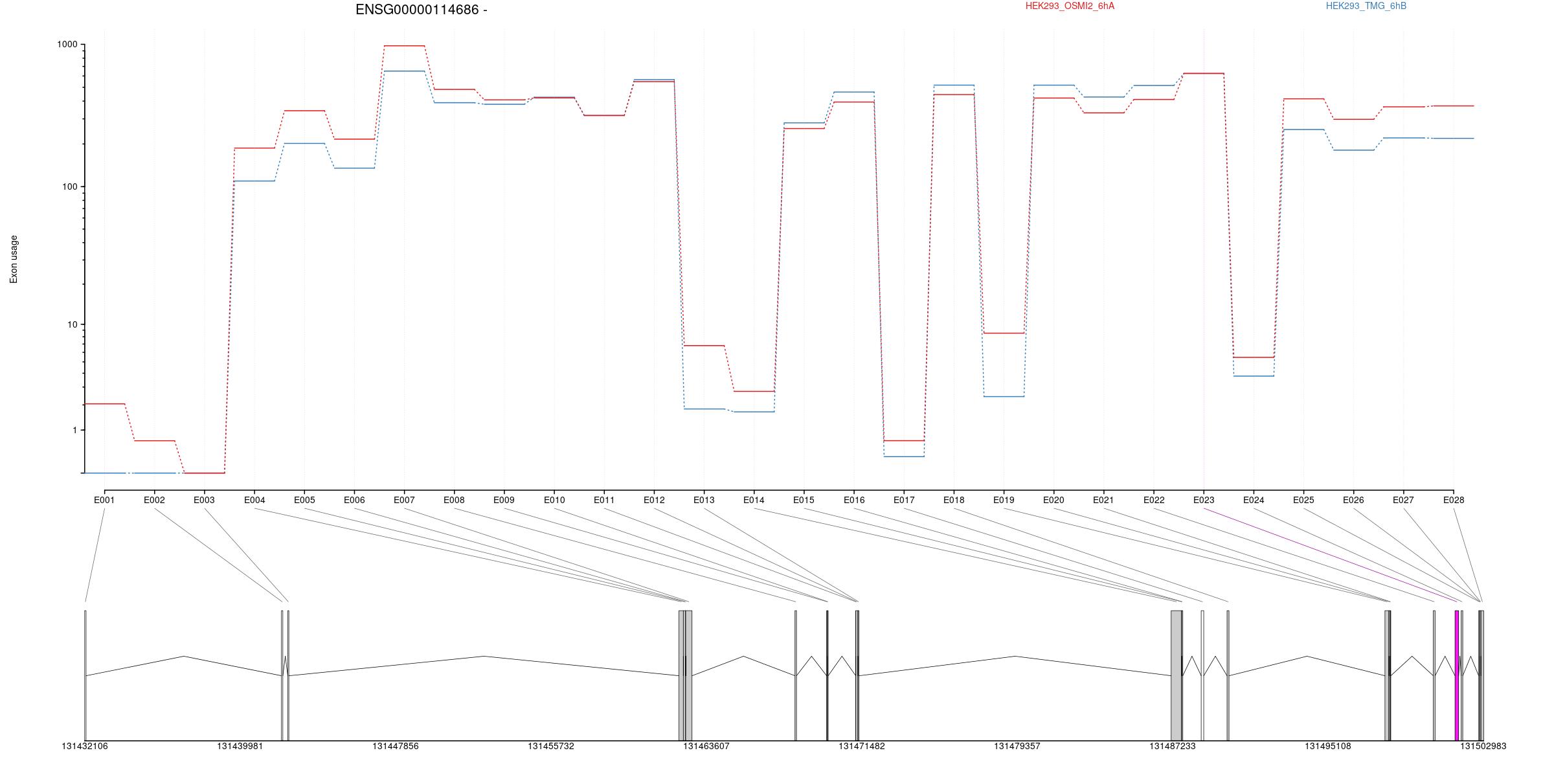The width and height of the screenshot is (1554, 777).
Task: Click exon label E020
Action: [1053, 500]
